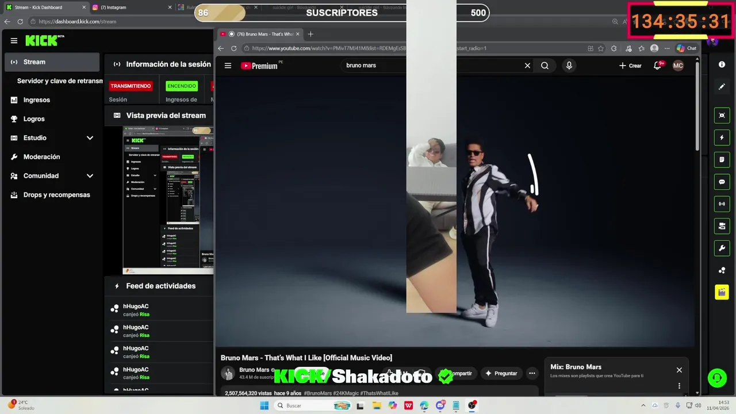Reload the YouTube page

pos(233,48)
